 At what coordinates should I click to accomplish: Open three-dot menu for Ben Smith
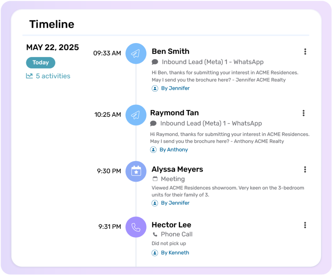[x=305, y=52]
